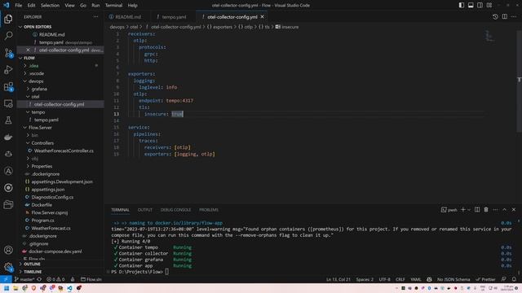Toggle bottom panel layout button
The width and height of the screenshot is (522, 293).
[471, 6]
